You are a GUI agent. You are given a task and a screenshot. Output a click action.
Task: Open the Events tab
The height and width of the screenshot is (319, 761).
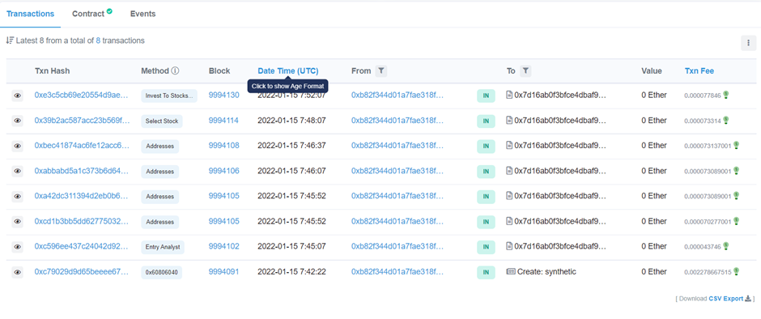[142, 14]
